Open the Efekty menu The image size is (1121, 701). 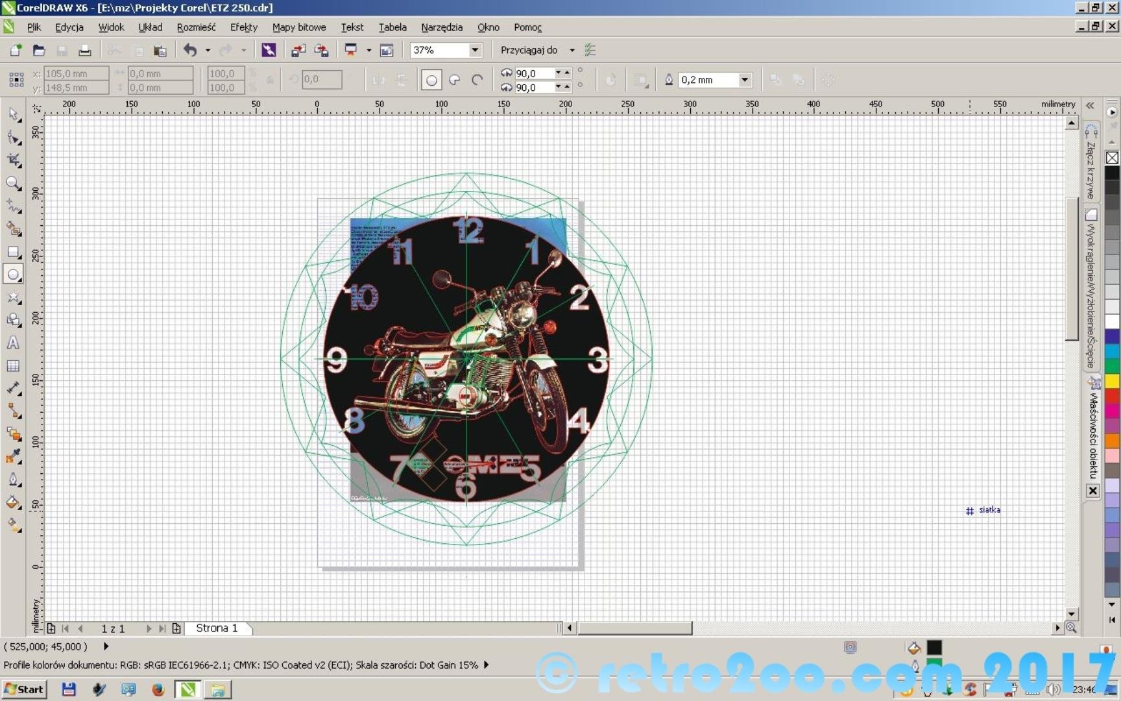point(243,27)
